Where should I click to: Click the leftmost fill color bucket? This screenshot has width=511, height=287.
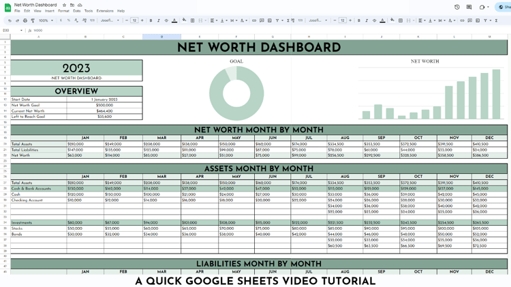click(184, 20)
